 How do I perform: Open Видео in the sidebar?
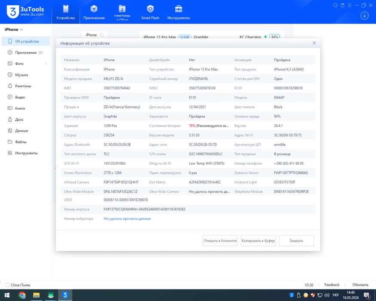[26, 97]
